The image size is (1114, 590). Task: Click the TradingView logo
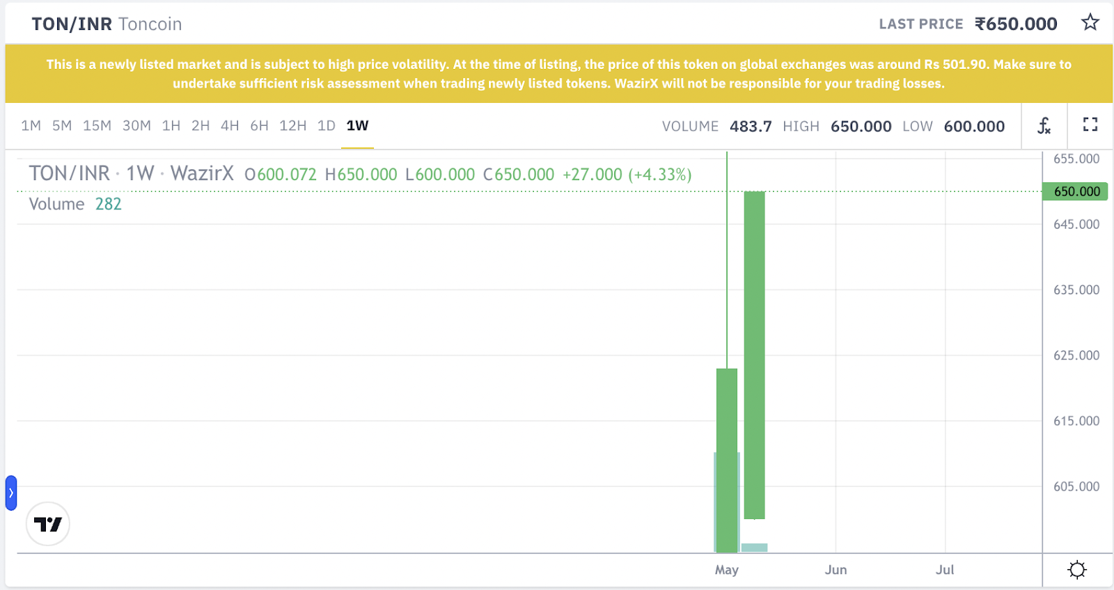click(x=48, y=524)
